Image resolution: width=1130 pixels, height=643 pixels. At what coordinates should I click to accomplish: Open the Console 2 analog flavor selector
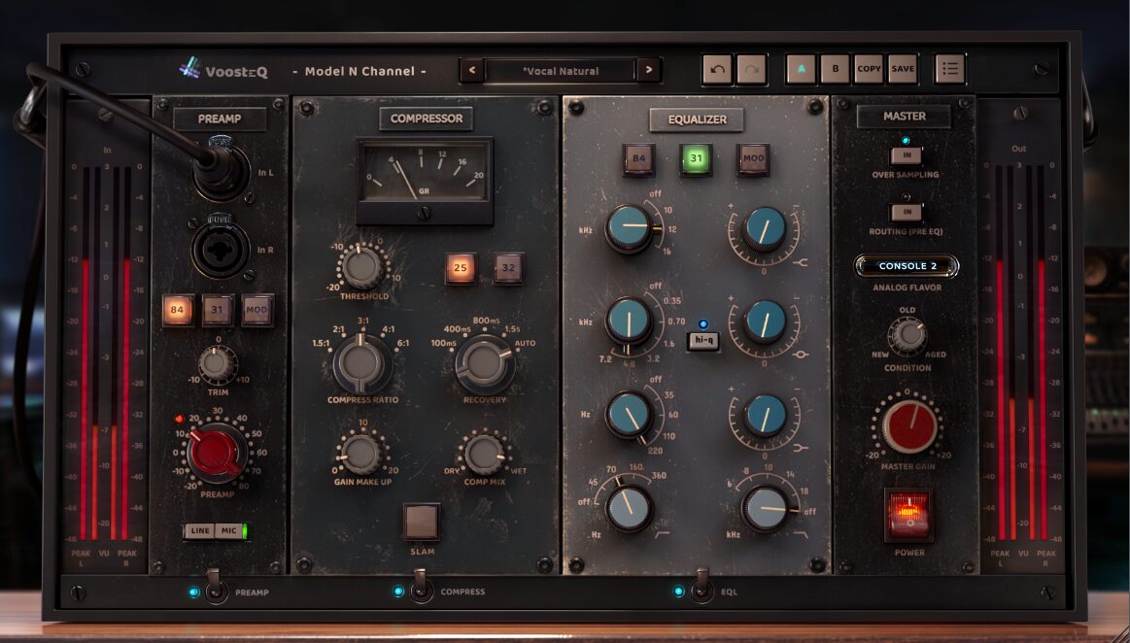[x=907, y=266]
